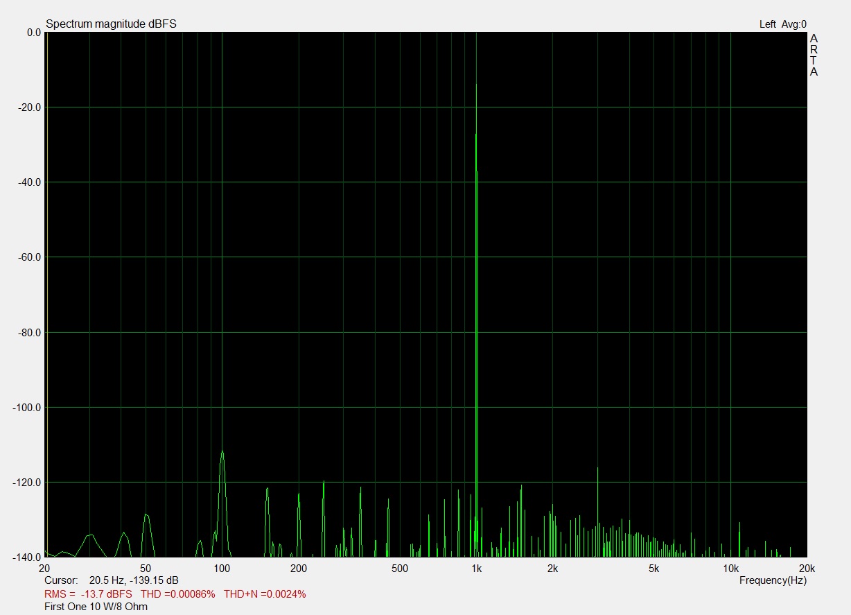Click the 'Spectrum magnitude dBFS' title text
The height and width of the screenshot is (615, 851).
(111, 24)
